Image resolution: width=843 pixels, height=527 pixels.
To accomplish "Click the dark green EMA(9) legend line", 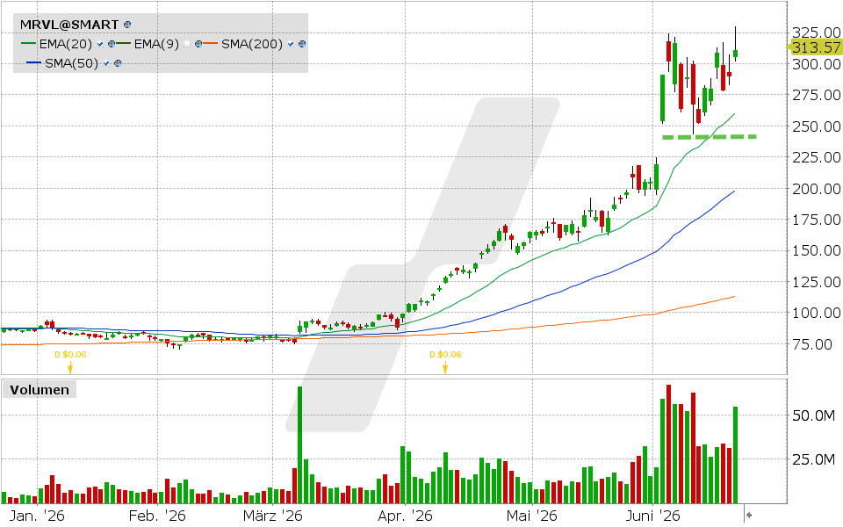I will (x=124, y=44).
